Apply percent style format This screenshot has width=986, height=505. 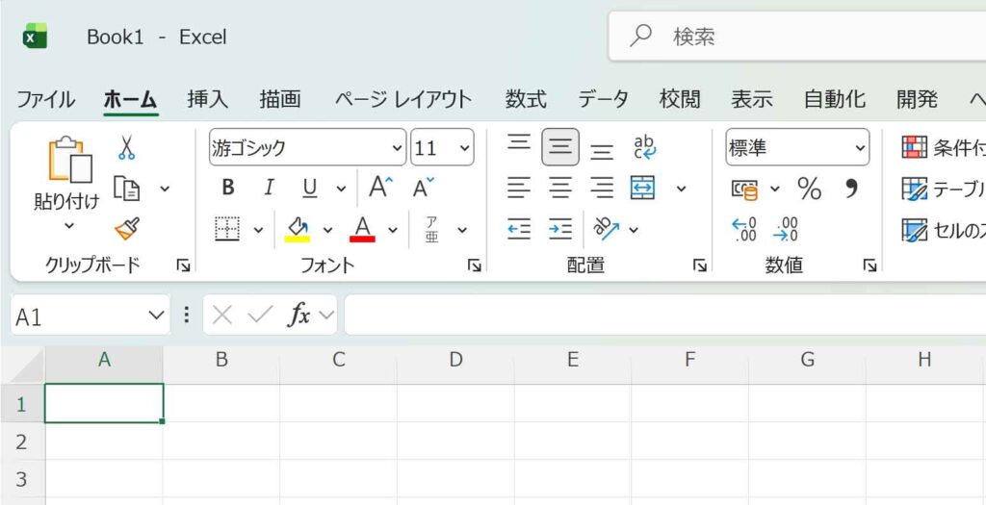pos(809,188)
